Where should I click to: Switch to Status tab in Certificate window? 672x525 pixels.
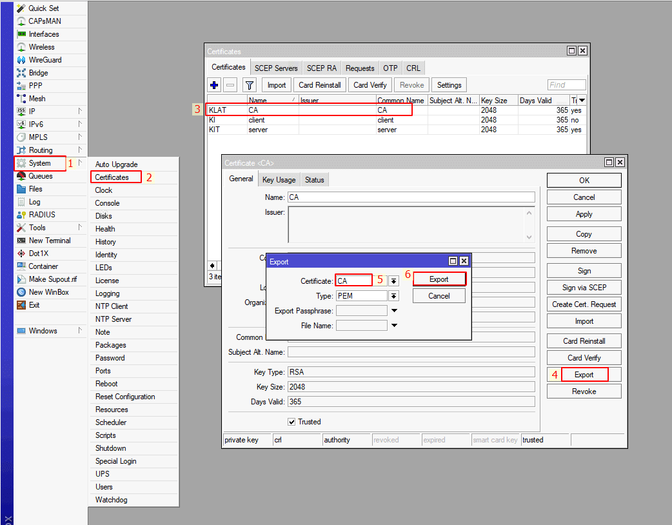[315, 180]
